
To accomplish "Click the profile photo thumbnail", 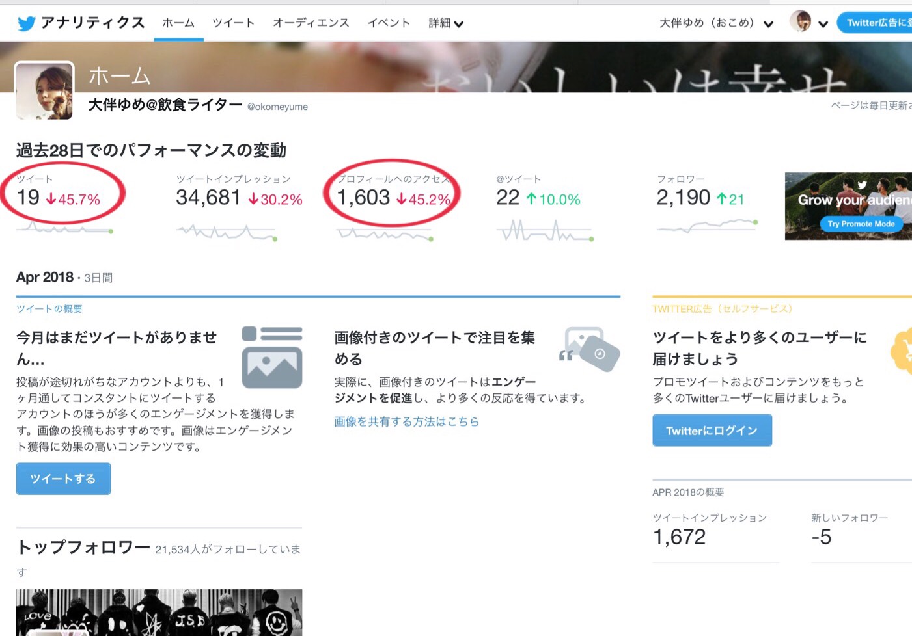I will [x=44, y=90].
